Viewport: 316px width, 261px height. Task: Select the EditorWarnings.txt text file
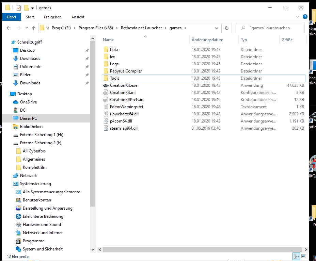(127, 107)
